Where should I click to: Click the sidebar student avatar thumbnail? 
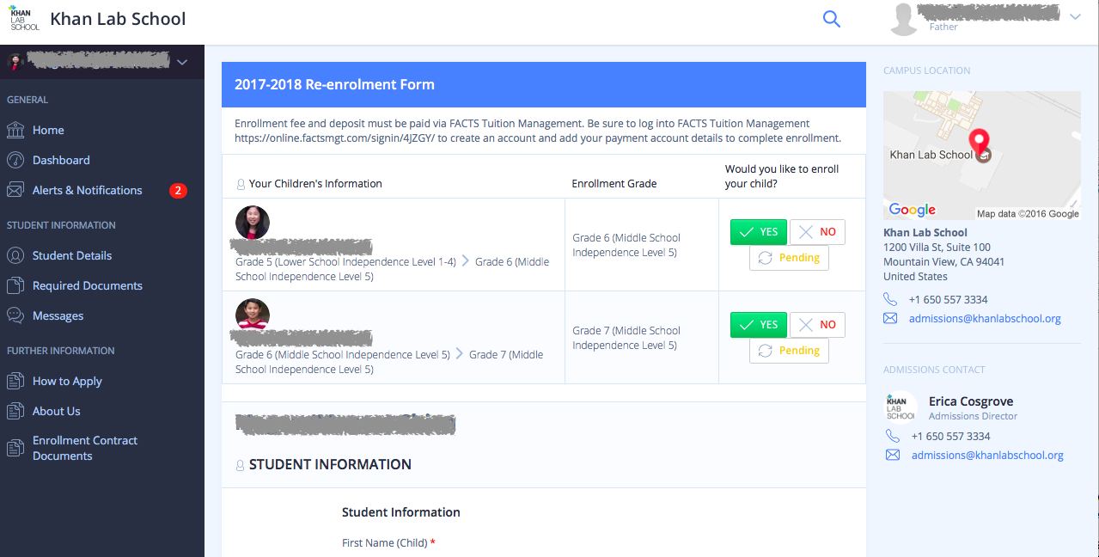(x=15, y=62)
